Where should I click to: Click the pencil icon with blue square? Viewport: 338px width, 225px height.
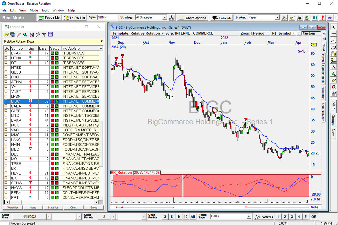click(x=300, y=18)
